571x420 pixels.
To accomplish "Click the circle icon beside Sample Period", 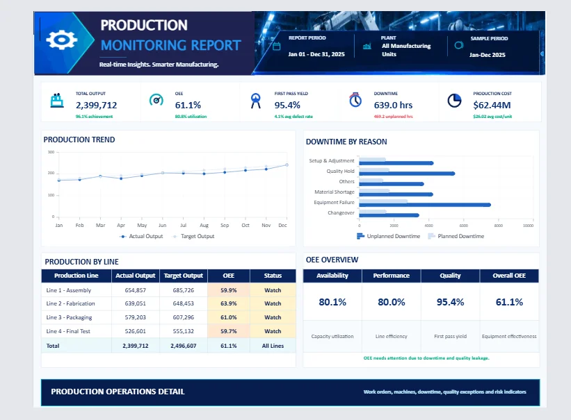I will (x=459, y=45).
